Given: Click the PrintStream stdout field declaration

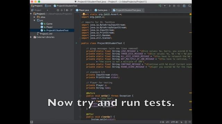Looking at the screenshot, I should [103, 77].
